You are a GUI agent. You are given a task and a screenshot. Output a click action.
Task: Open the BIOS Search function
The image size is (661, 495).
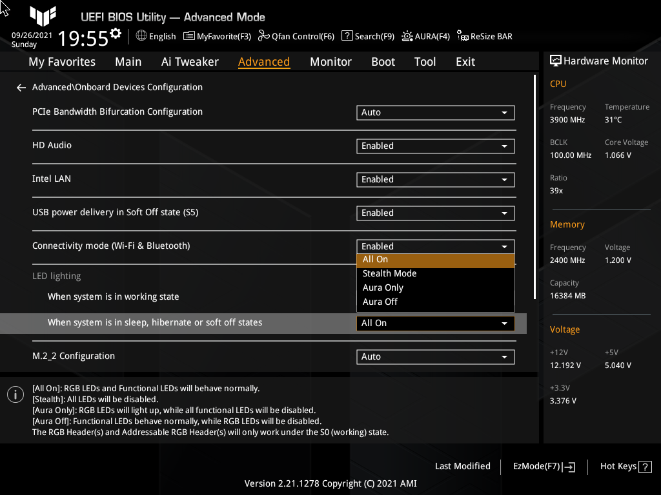[367, 36]
